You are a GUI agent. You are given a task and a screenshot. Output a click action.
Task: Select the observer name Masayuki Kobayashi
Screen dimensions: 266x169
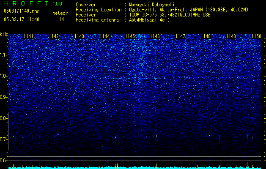[152, 5]
